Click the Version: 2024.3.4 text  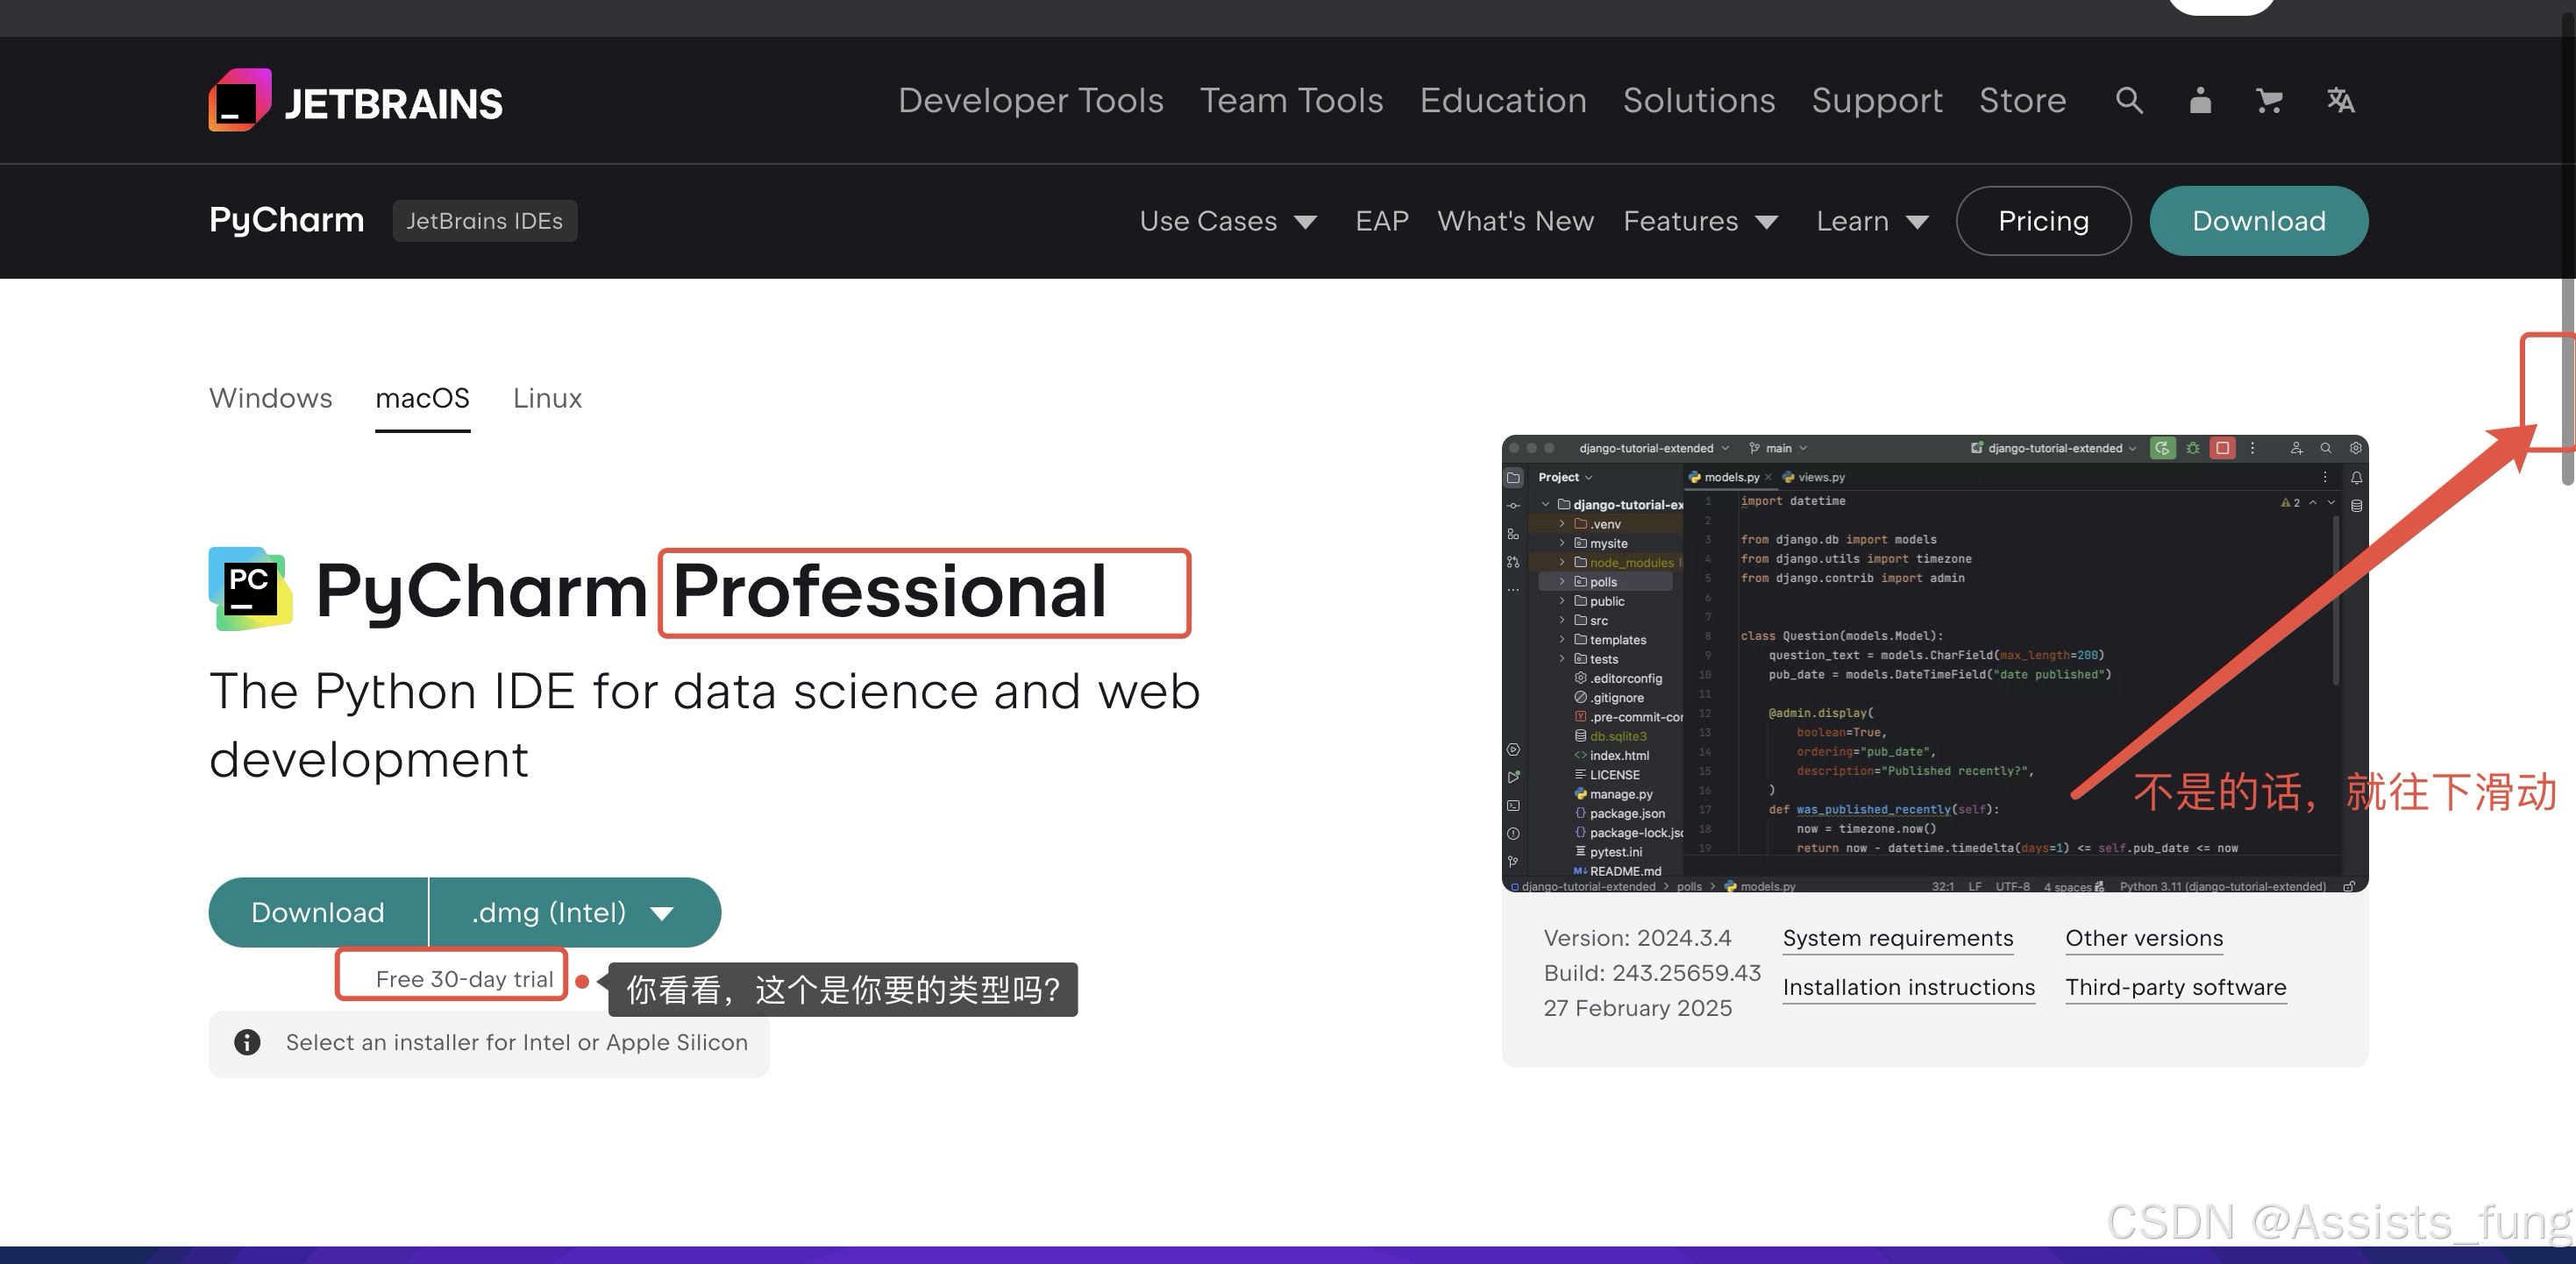click(1637, 938)
